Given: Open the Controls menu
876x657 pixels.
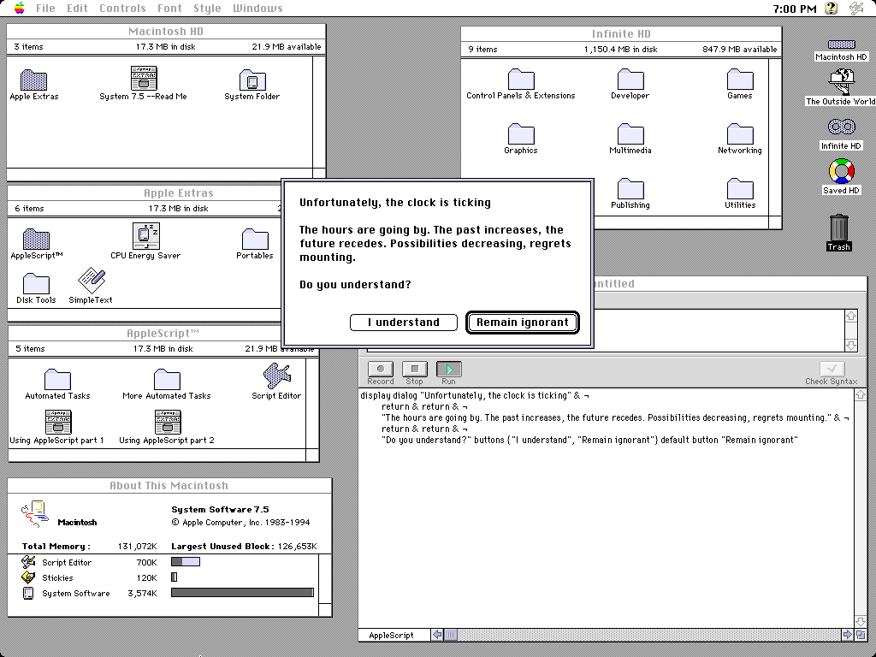Looking at the screenshot, I should coord(122,9).
